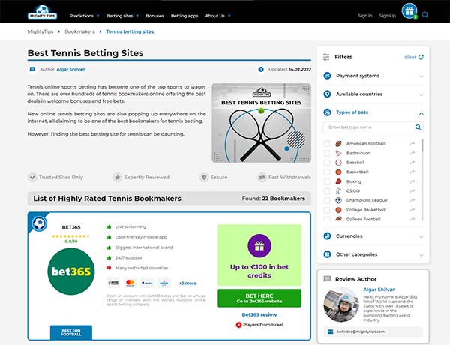Check the Champions League checkbox
This screenshot has width=450, height=345.
[x=327, y=200]
